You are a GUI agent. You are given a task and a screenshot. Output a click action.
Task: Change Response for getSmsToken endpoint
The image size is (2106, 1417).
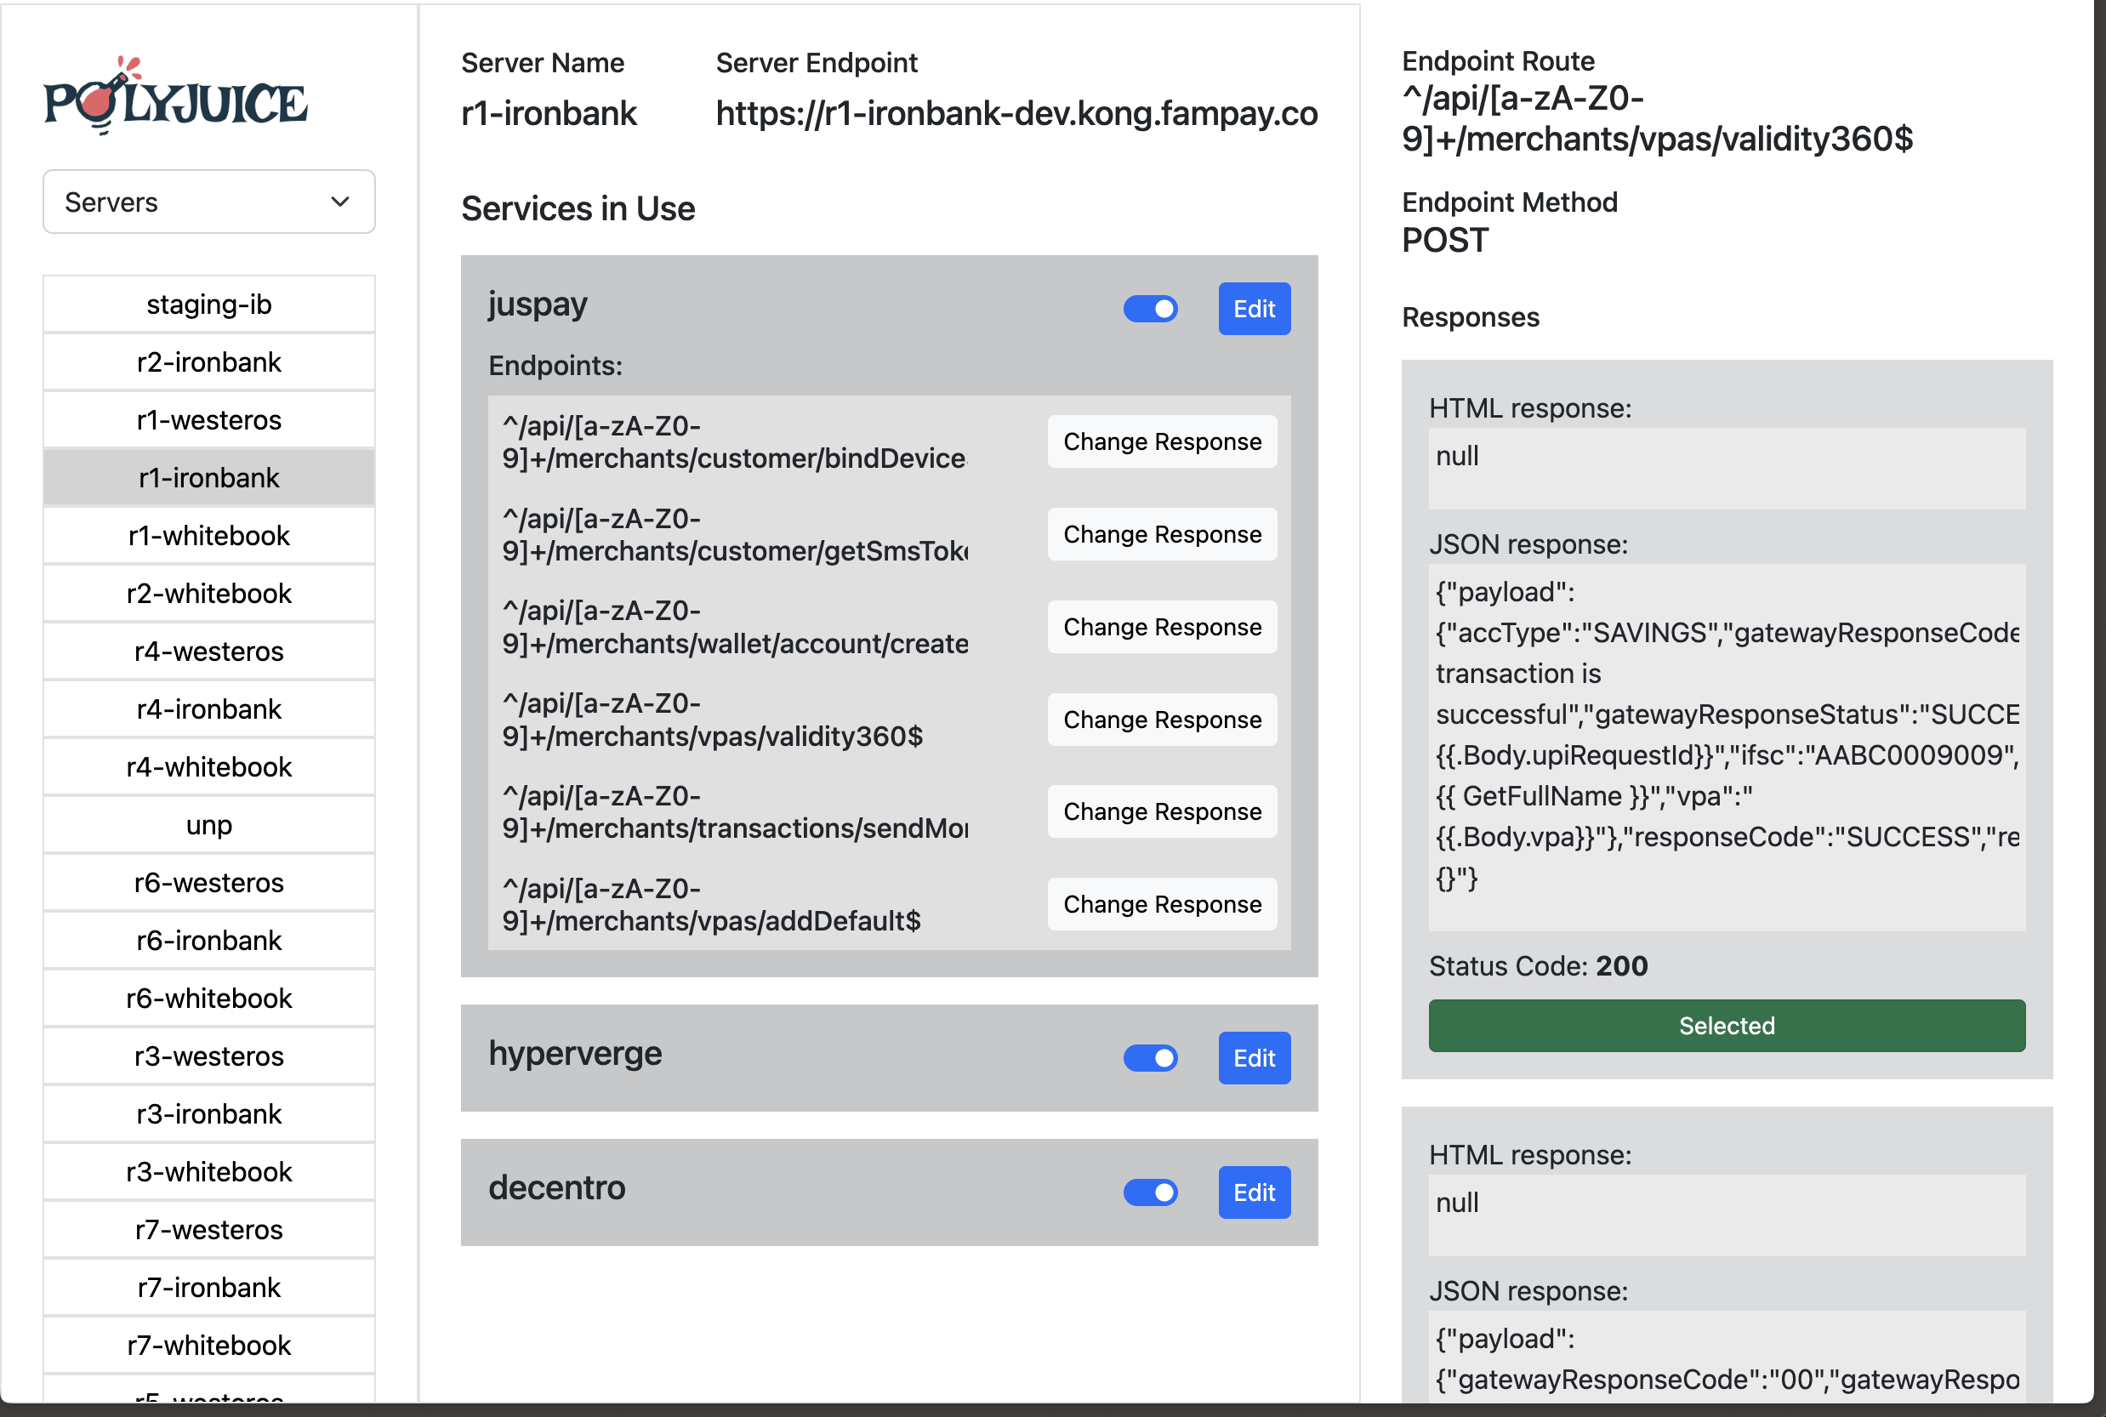coord(1162,534)
